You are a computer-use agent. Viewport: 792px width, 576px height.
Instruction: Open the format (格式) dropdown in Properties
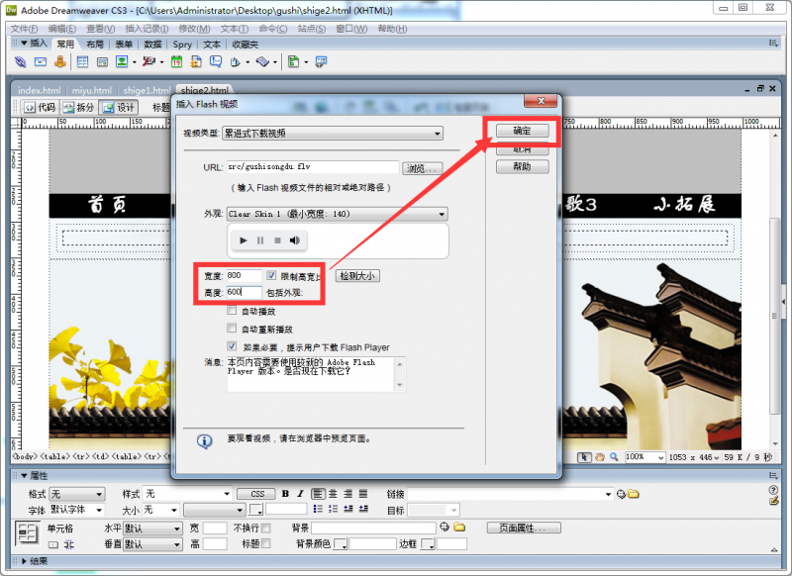tap(77, 494)
